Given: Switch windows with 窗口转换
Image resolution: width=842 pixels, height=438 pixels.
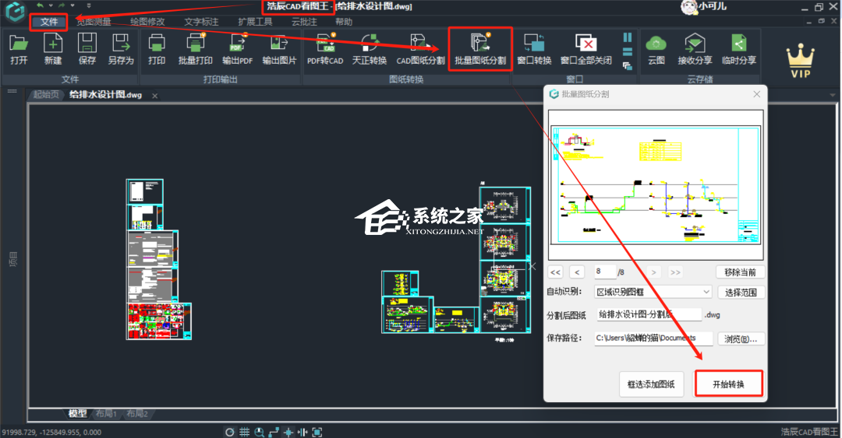Looking at the screenshot, I should (x=534, y=49).
